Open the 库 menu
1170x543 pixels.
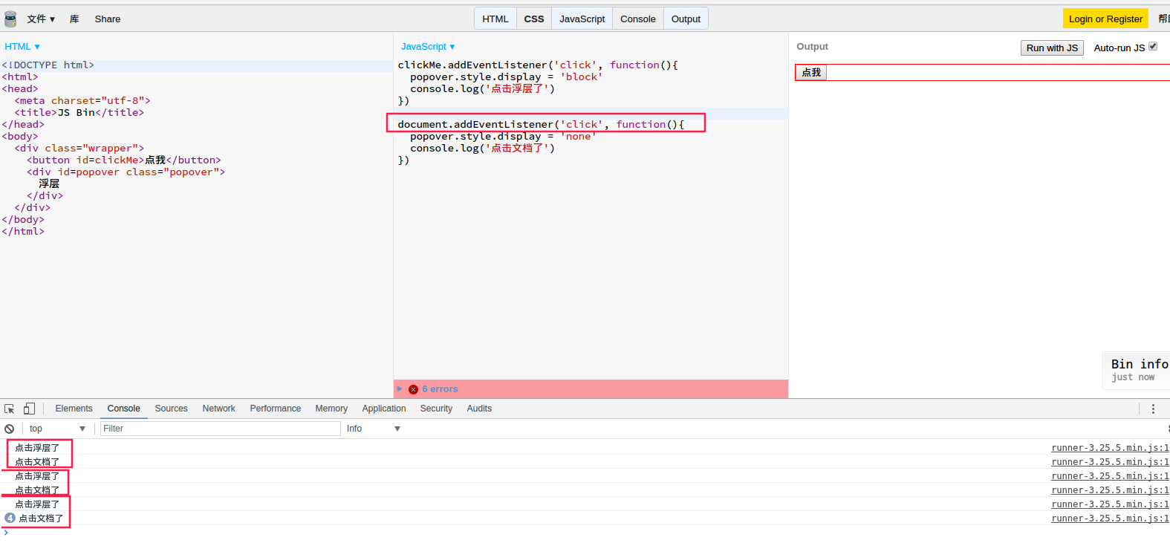pos(74,19)
